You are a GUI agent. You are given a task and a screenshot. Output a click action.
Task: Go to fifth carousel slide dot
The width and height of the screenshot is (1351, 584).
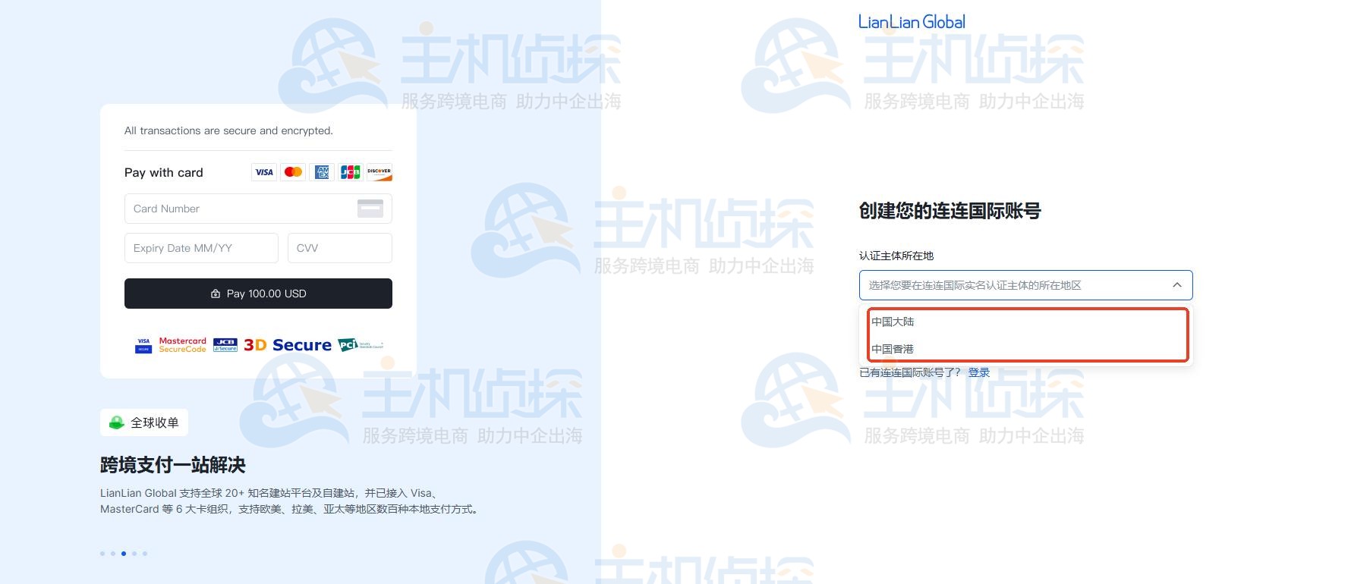(x=145, y=554)
